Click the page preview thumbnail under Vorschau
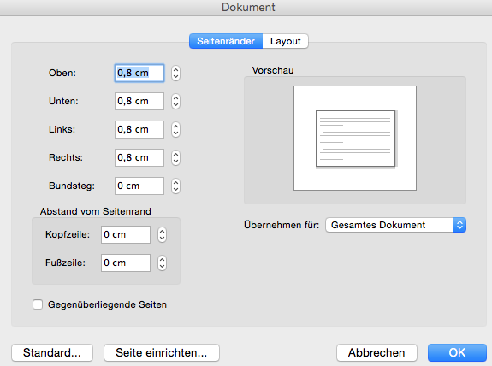 pos(355,138)
